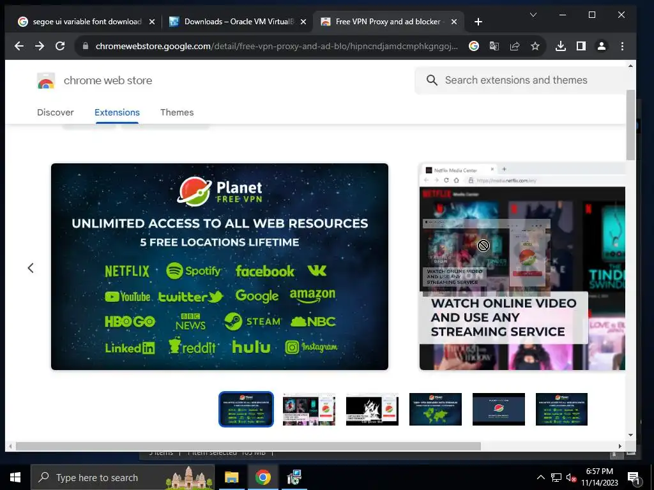Open the translate page icon

(494, 46)
